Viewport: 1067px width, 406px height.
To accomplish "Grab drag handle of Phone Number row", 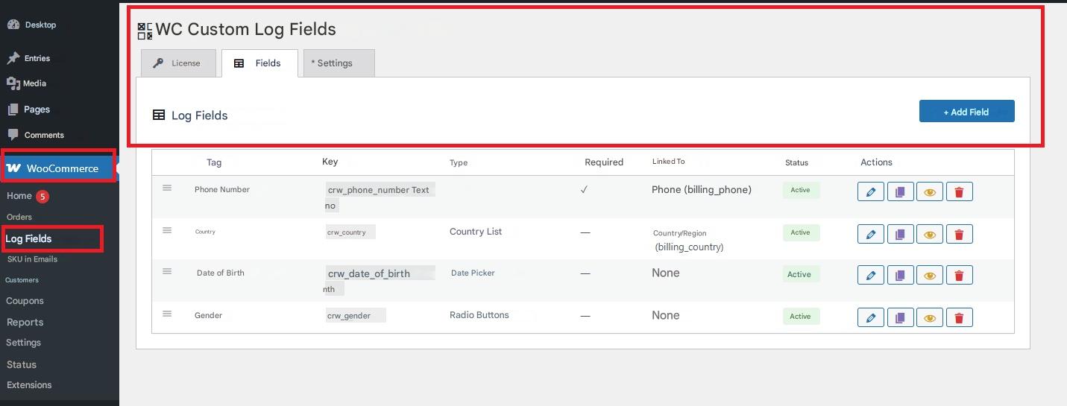I will [167, 188].
